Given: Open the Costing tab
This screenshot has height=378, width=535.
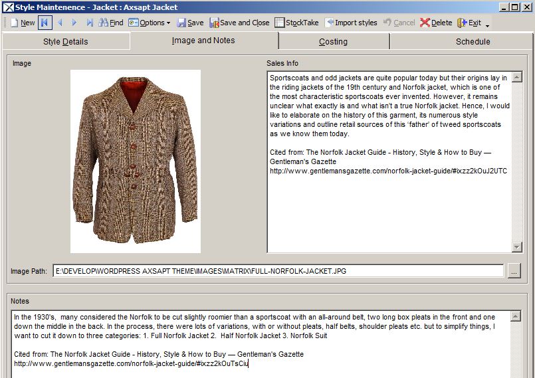Looking at the screenshot, I should point(333,41).
